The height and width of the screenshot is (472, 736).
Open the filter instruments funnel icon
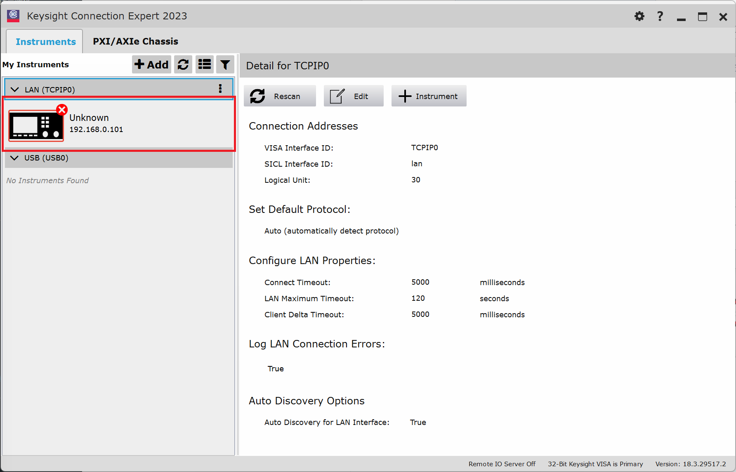[x=225, y=65]
